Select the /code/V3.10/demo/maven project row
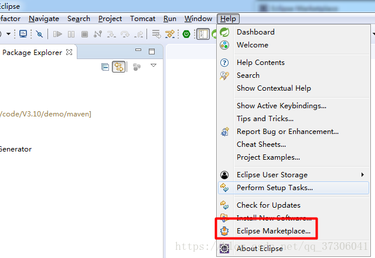Viewport: 375px width, 258px height. [46, 114]
